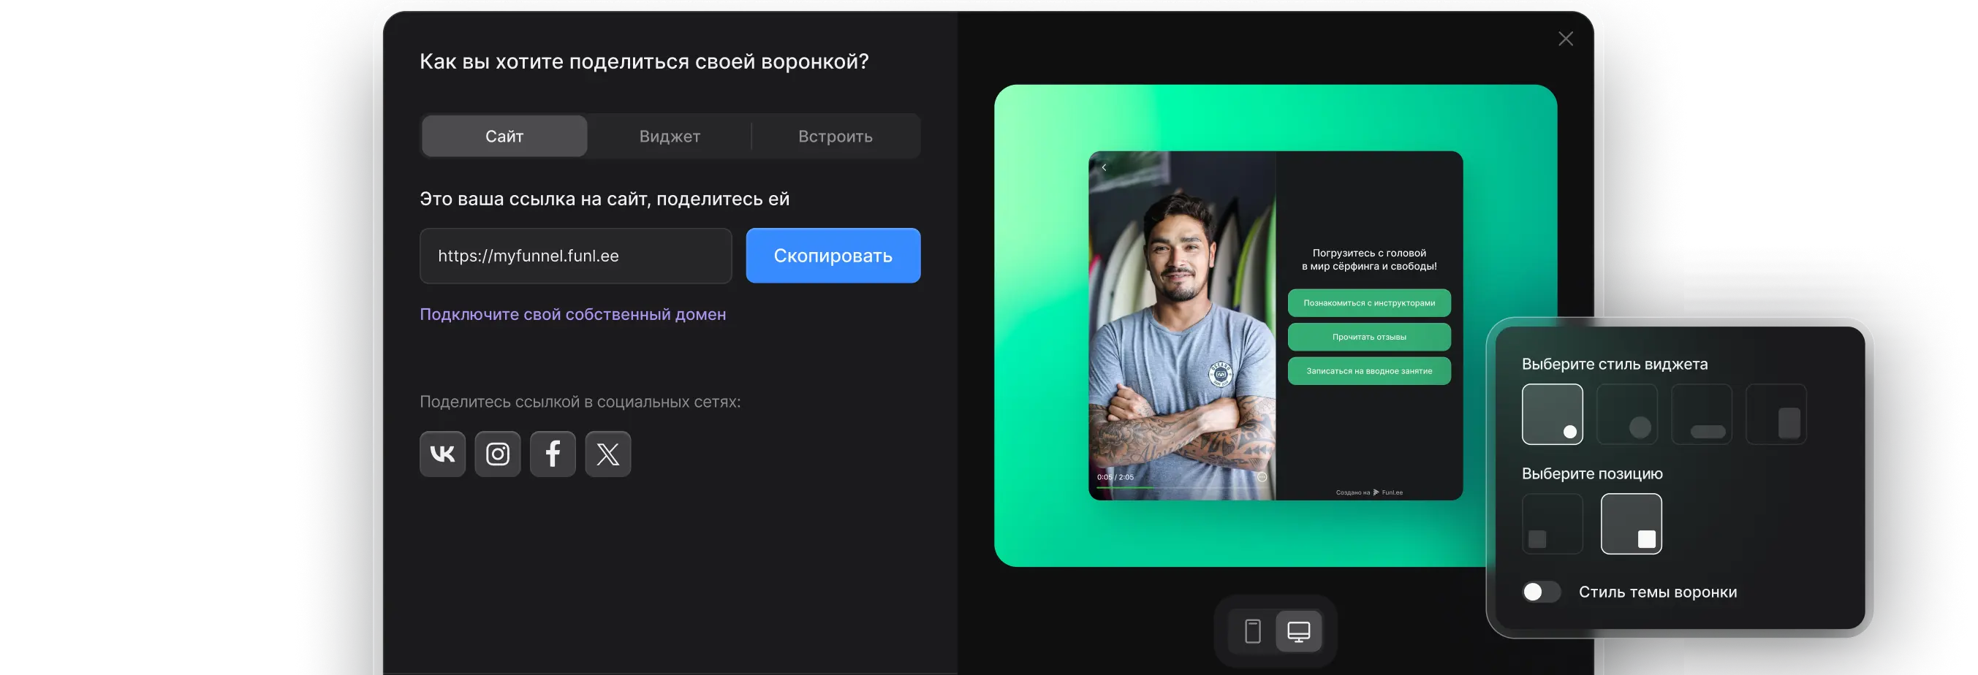Click the myfunnel.funl.ee URL field
Viewport: 1978px width, 675px height.
click(x=576, y=256)
